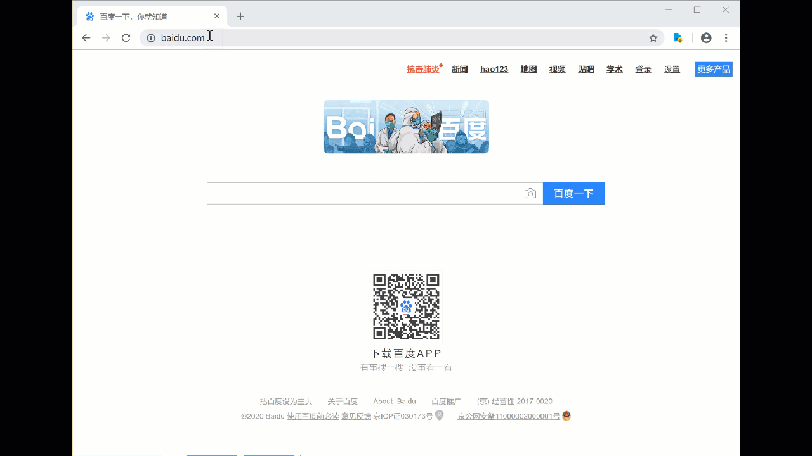
Task: Bookmark this page with the star icon
Action: 653,38
